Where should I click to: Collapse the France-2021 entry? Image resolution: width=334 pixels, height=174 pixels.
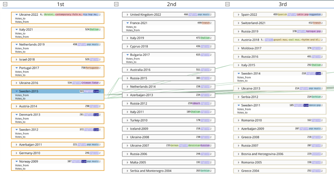click(x=127, y=23)
